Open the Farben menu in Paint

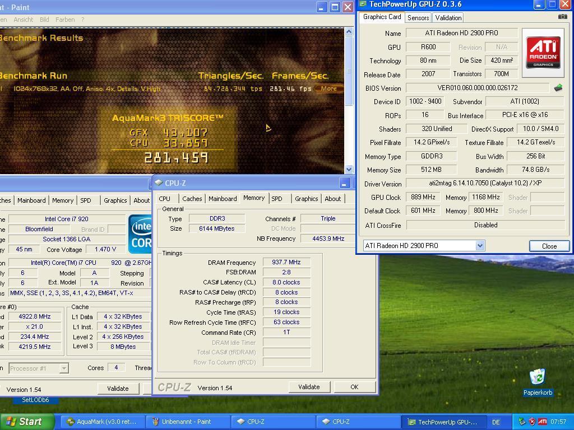tap(65, 20)
